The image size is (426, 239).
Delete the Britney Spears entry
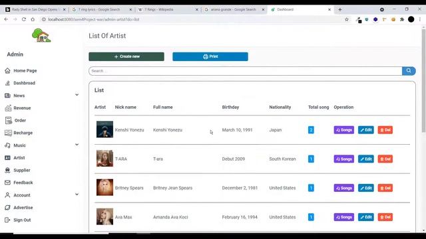385,188
